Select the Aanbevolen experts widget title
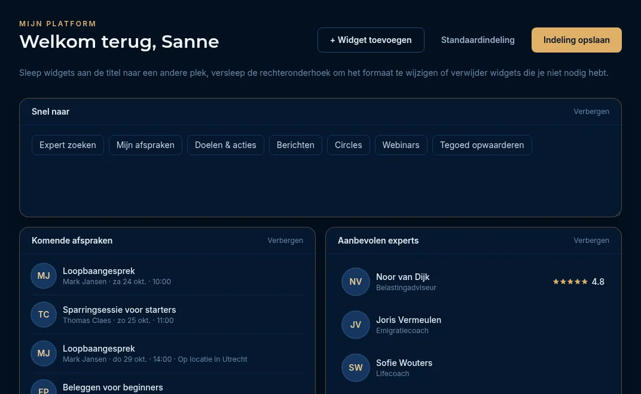The image size is (641, 394). coord(378,241)
